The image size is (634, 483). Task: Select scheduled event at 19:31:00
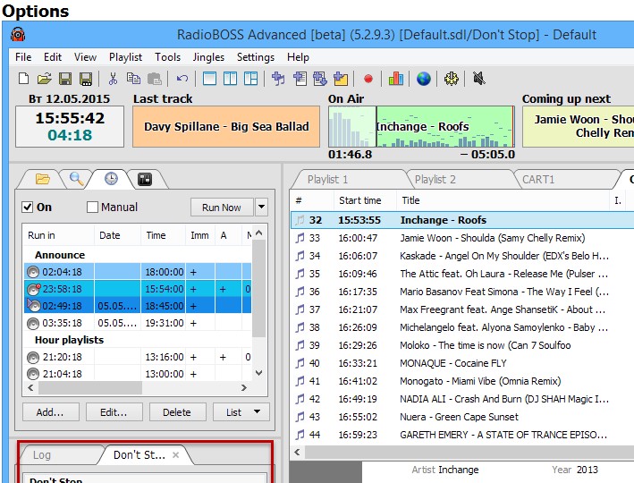(x=138, y=323)
